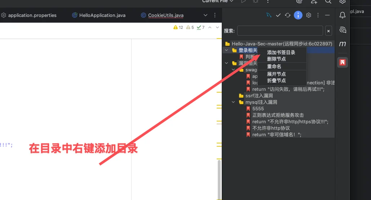Click the debug bug icon
This screenshot has height=200, width=371.
256,1
